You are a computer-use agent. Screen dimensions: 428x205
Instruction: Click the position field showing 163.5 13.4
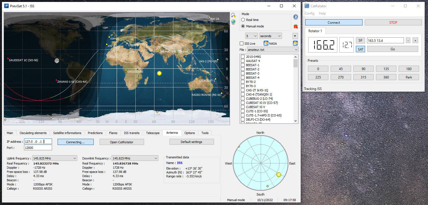(x=385, y=40)
